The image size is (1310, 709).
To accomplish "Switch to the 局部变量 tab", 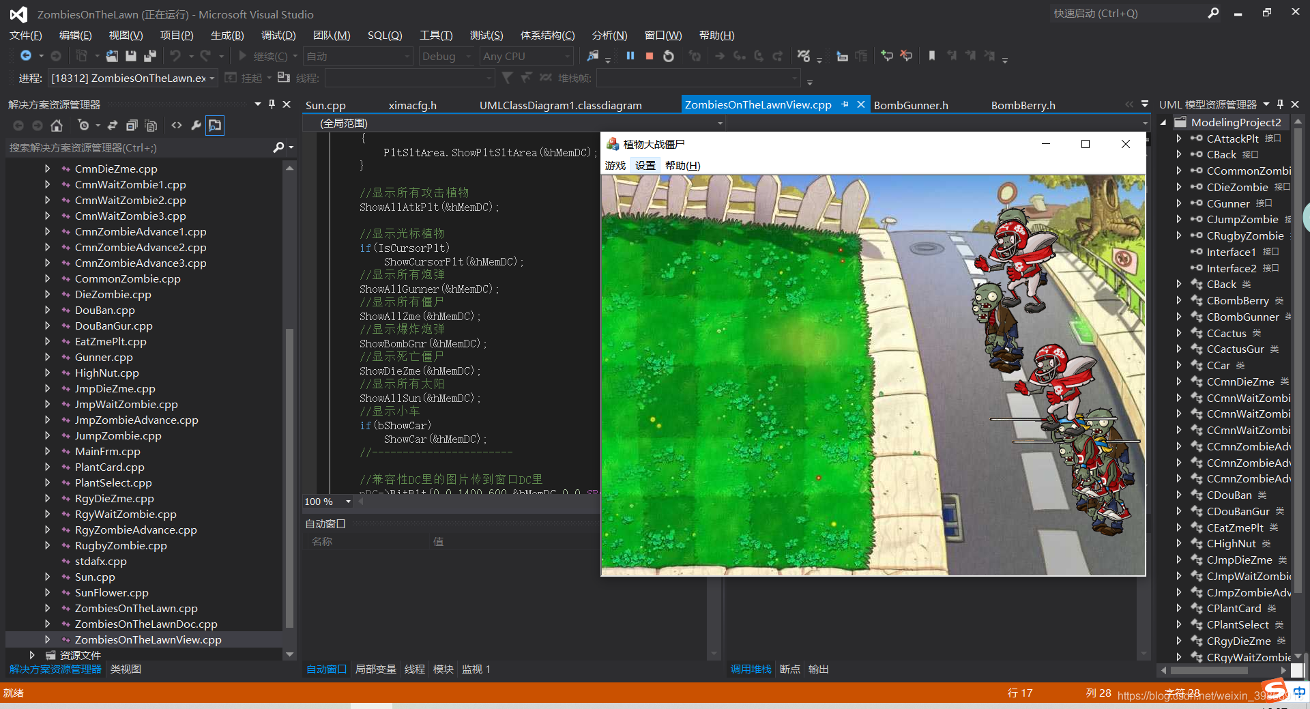I will pos(376,669).
